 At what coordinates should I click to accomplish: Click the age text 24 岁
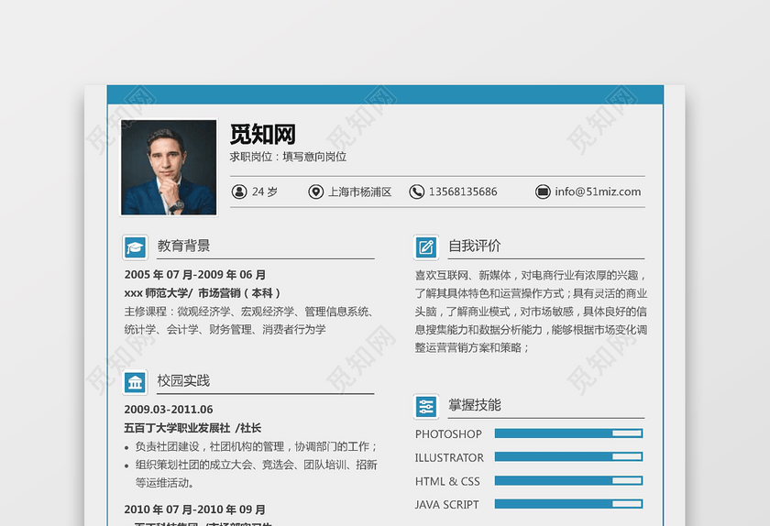(265, 192)
